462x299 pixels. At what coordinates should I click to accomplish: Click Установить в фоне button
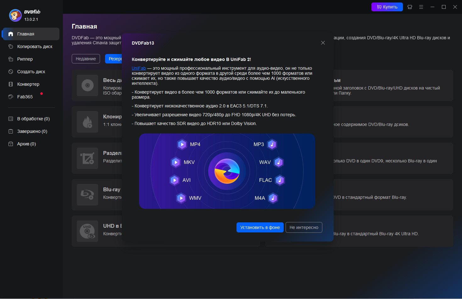[260, 227]
